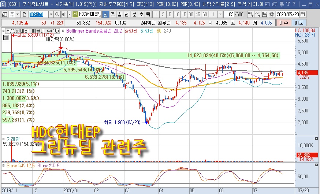Click the add indicator line icon
320x194 pixels.
258,14
